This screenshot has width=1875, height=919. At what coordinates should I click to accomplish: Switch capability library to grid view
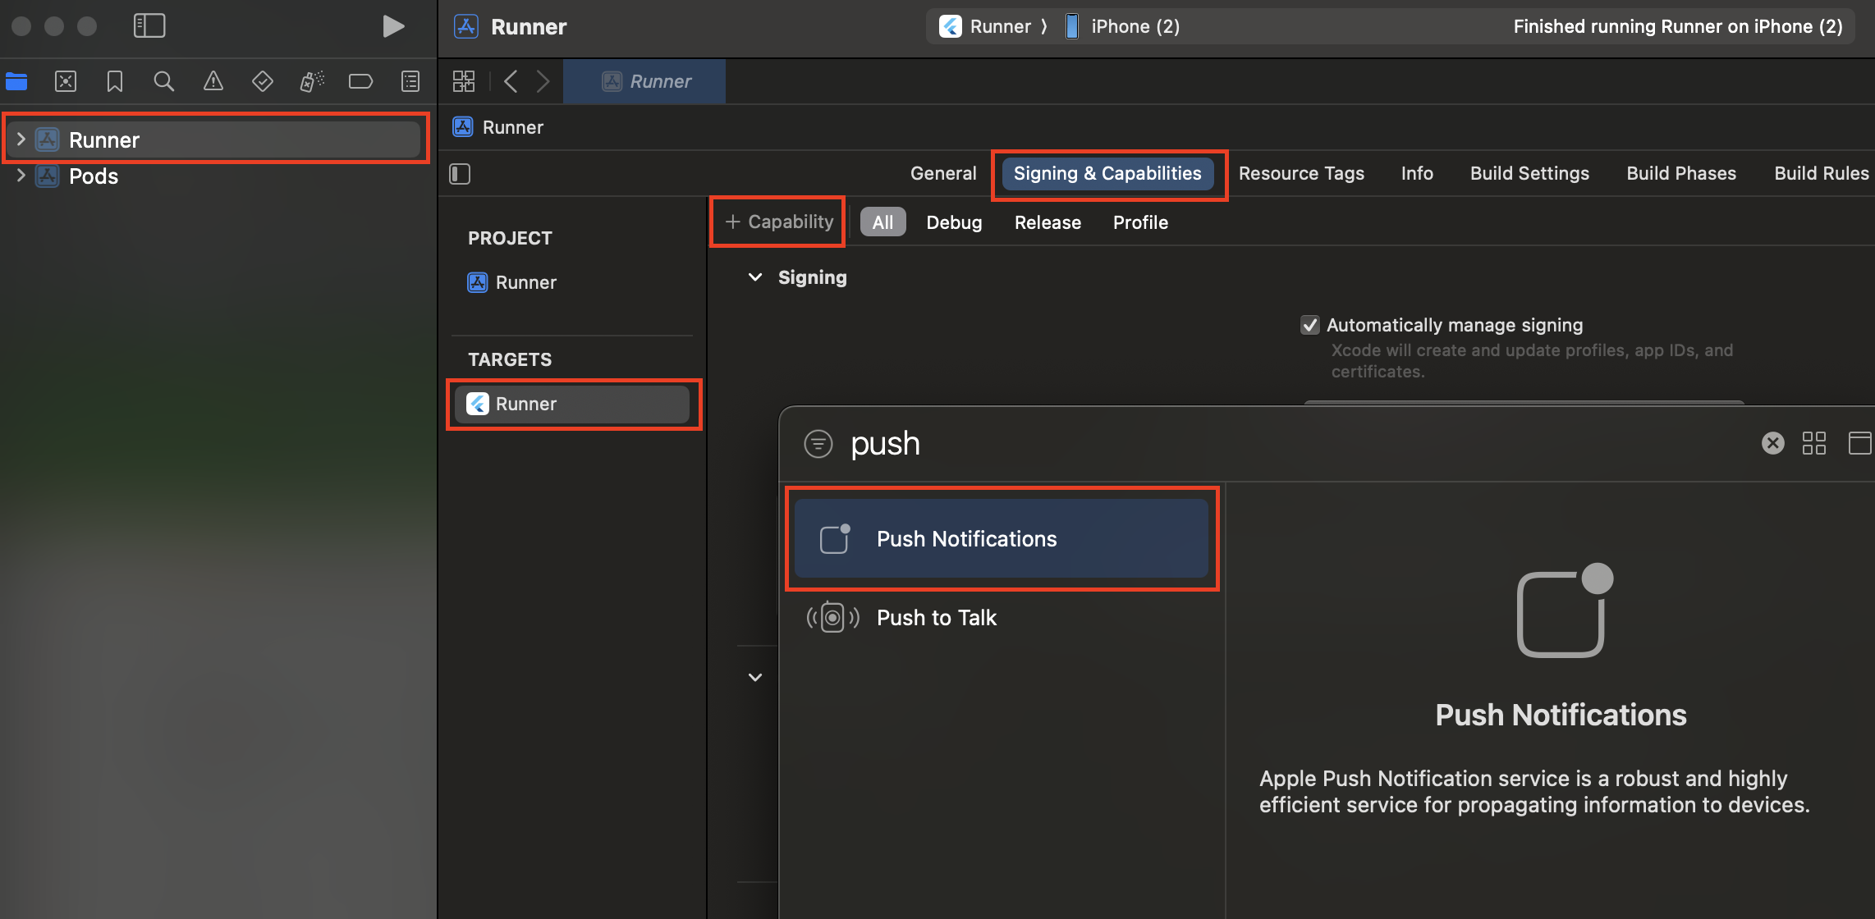[1814, 444]
